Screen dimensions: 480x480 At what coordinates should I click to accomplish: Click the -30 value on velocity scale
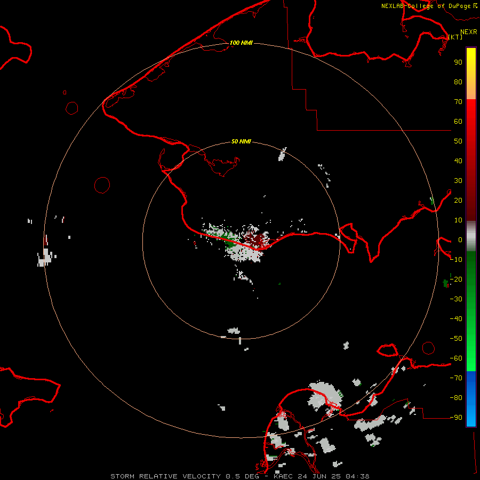456,299
